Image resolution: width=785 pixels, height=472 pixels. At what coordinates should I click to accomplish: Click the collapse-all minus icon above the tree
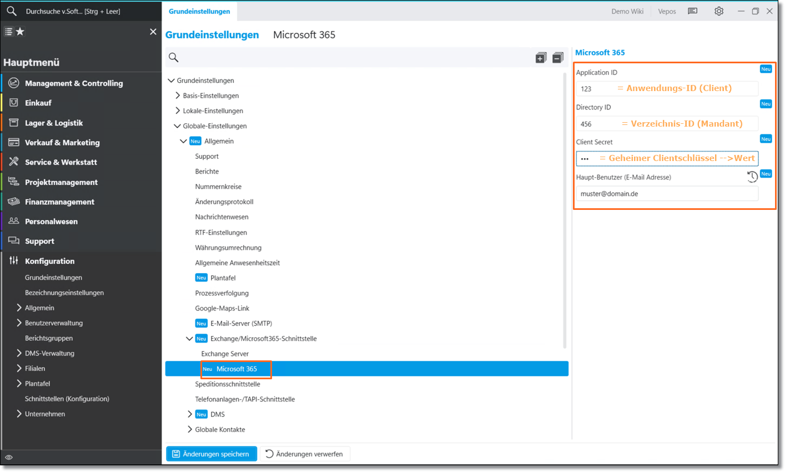[x=558, y=58]
